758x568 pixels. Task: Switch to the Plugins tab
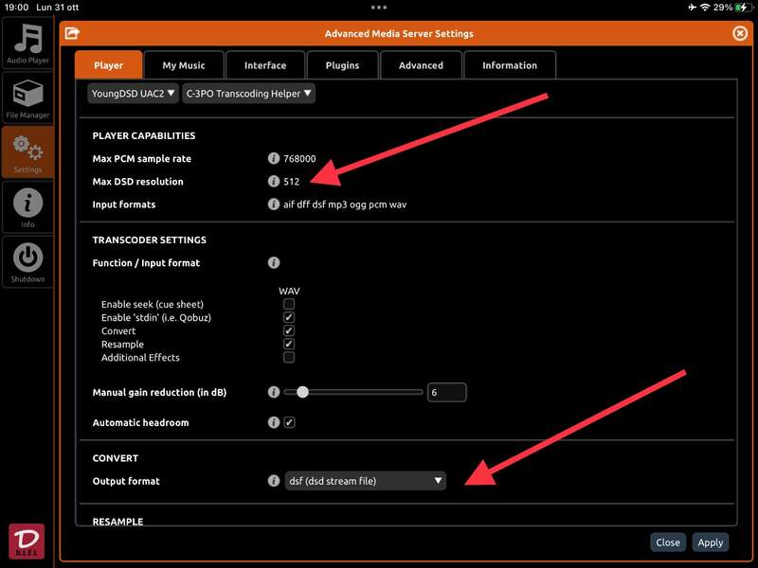tap(342, 65)
